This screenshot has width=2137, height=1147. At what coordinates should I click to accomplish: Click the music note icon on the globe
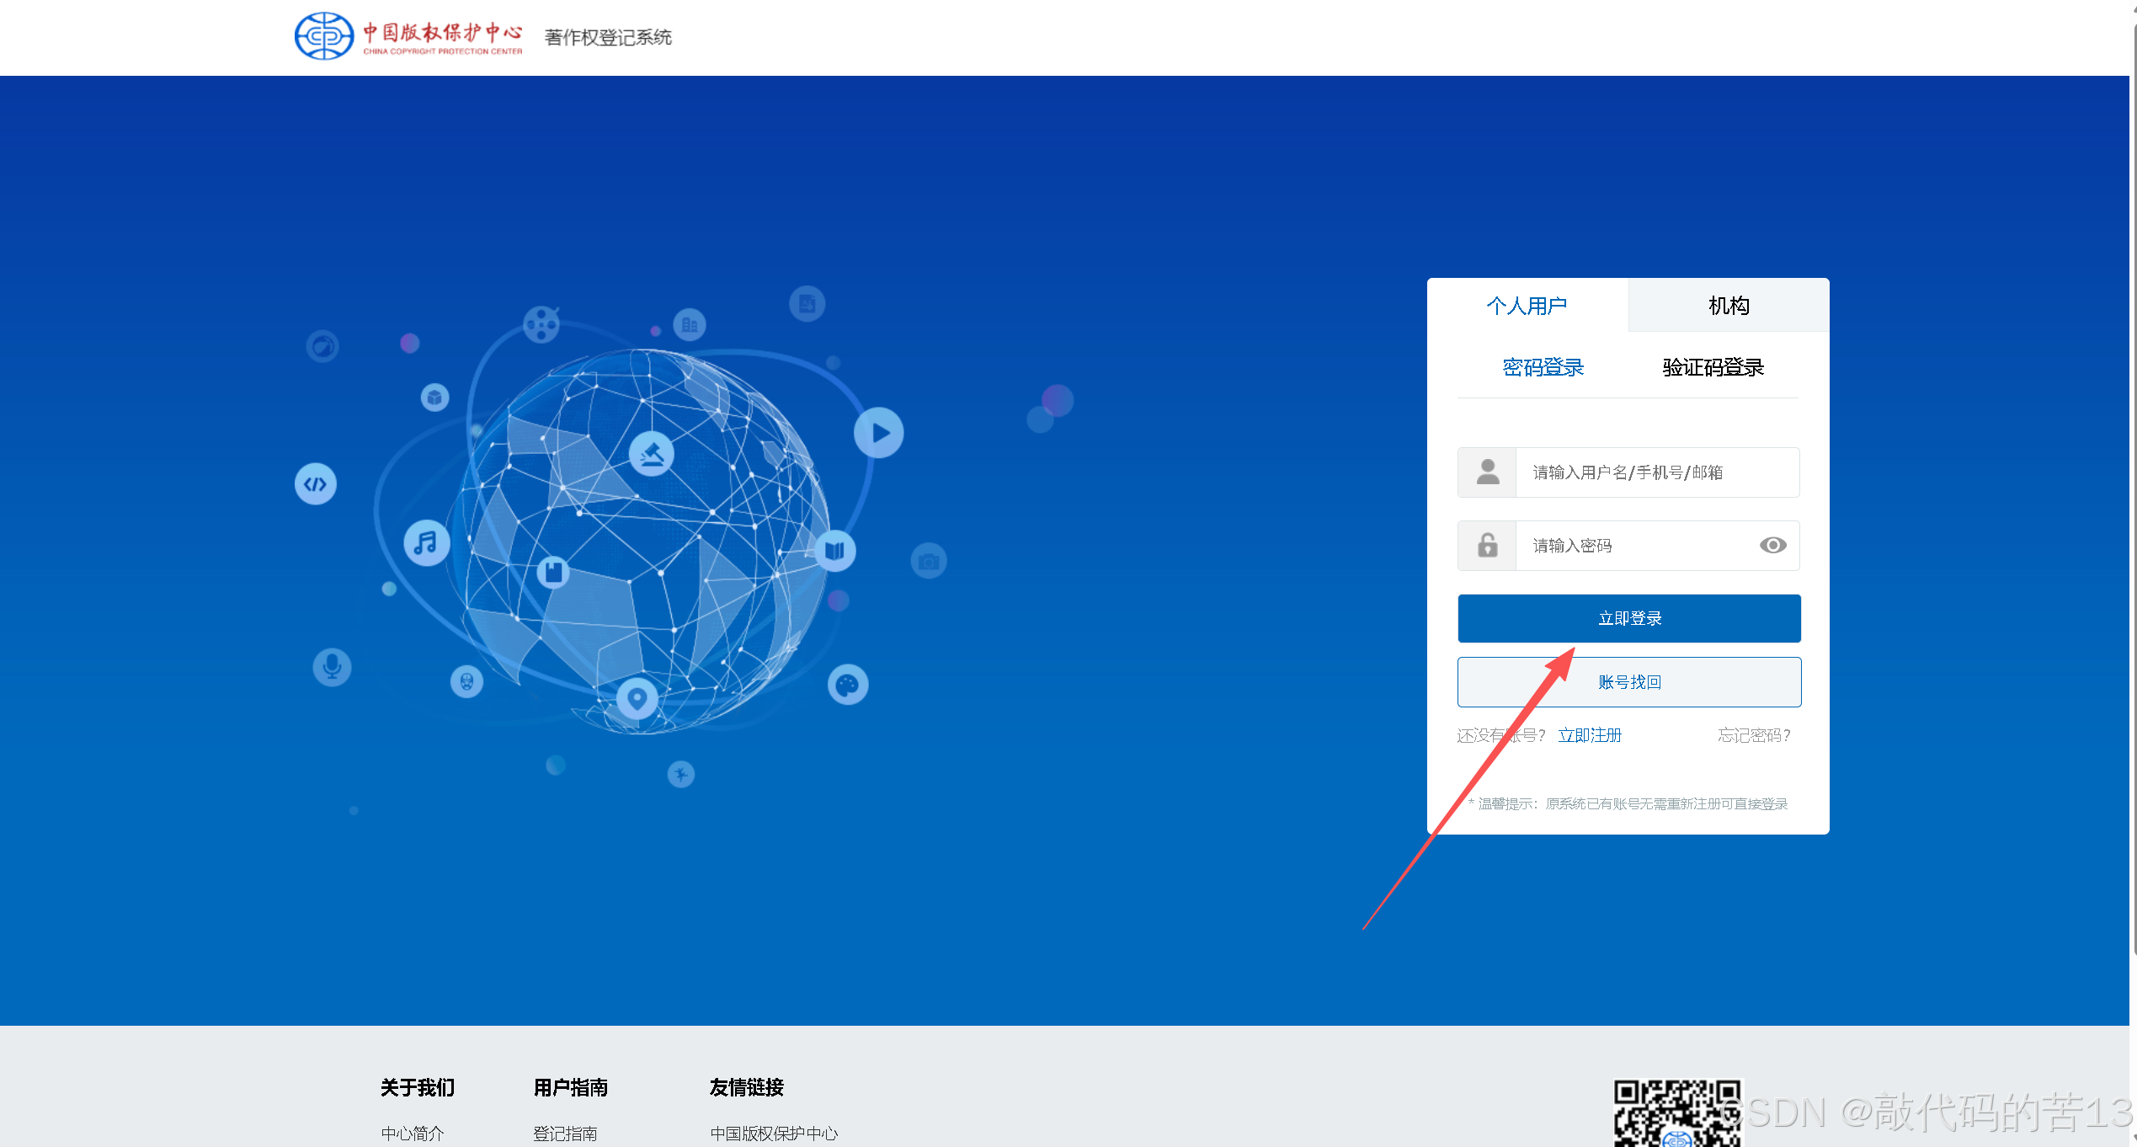[x=427, y=543]
